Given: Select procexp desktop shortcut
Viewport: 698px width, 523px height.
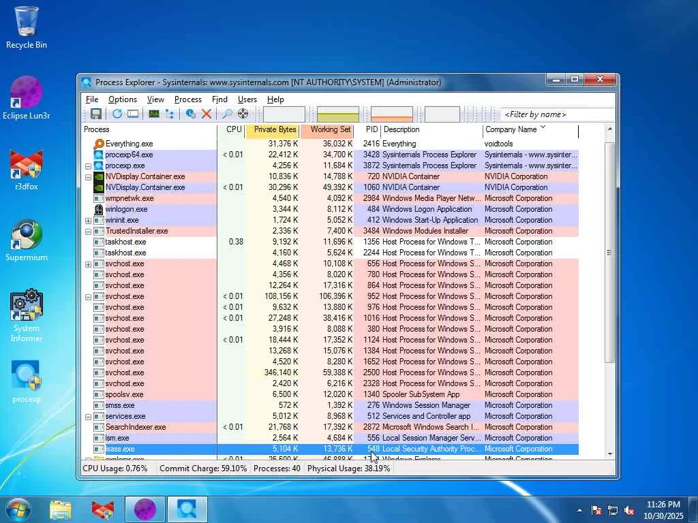Looking at the screenshot, I should [x=27, y=381].
